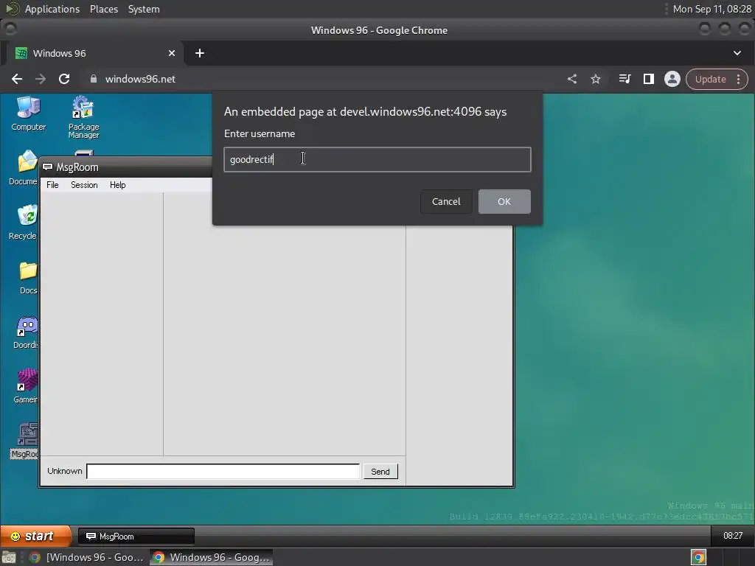Reload the windows96.net page
Screen dimensions: 755x566
coord(64,79)
